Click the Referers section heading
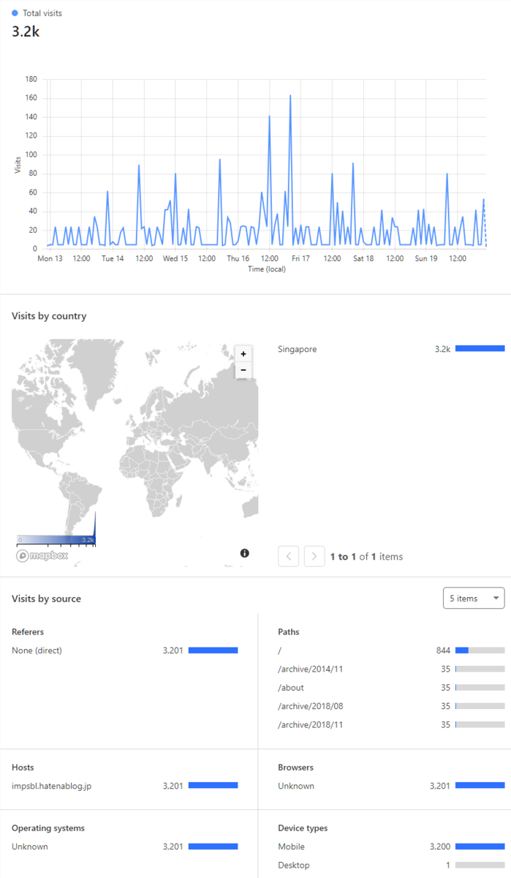 28,631
